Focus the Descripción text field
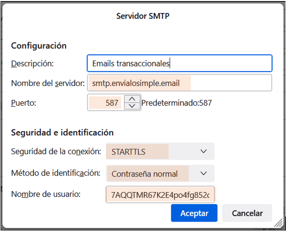Screen dimensions: 286x231 click(179, 63)
